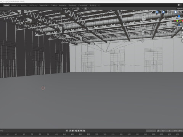Image resolution: width=183 pixels, height=137 pixels.
Task: Switch to the Rendering workspace tab
Action: [x=72, y=5]
